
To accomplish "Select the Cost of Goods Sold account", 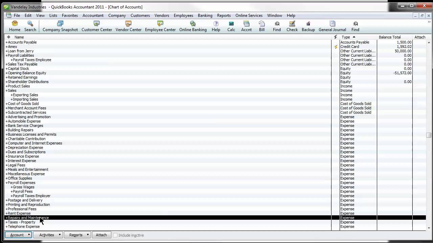I will click(x=215, y=104).
